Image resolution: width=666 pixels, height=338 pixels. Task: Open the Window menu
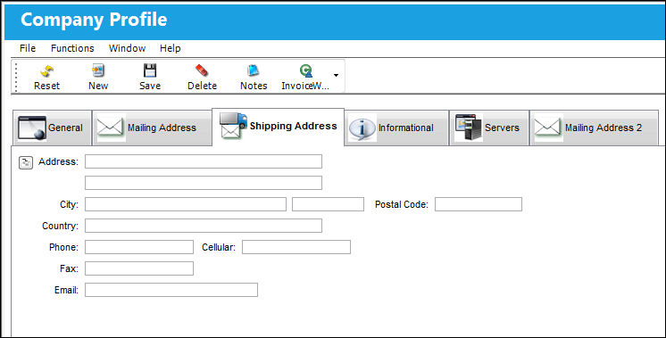[127, 48]
